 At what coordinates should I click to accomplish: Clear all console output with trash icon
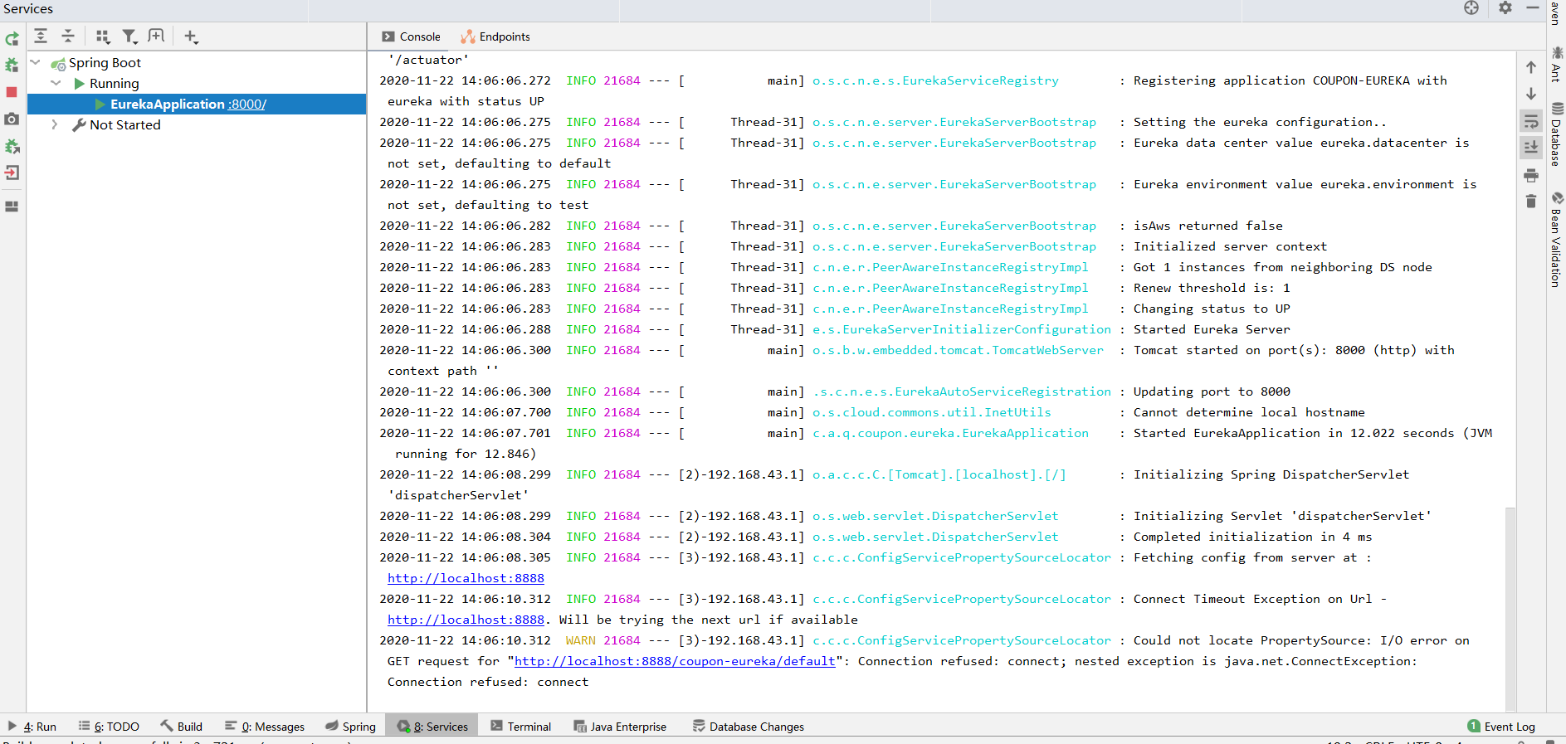click(1531, 201)
